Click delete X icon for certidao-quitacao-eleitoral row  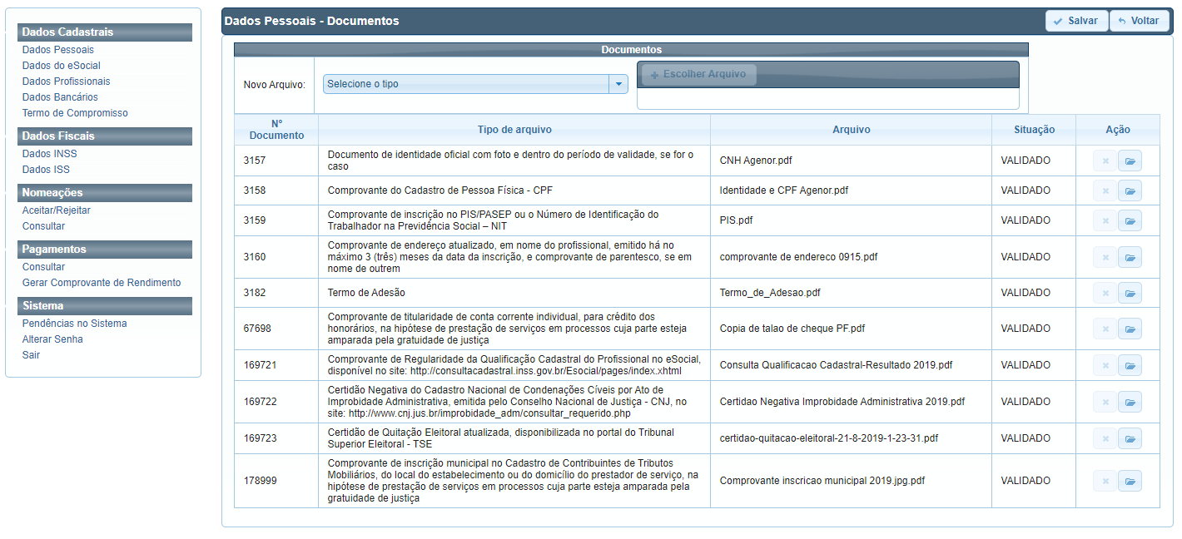coord(1105,438)
